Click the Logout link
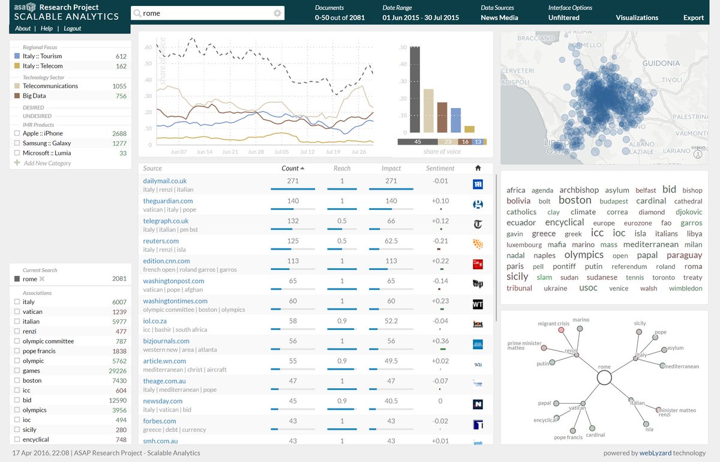Image resolution: width=720 pixels, height=462 pixels. (x=72, y=28)
